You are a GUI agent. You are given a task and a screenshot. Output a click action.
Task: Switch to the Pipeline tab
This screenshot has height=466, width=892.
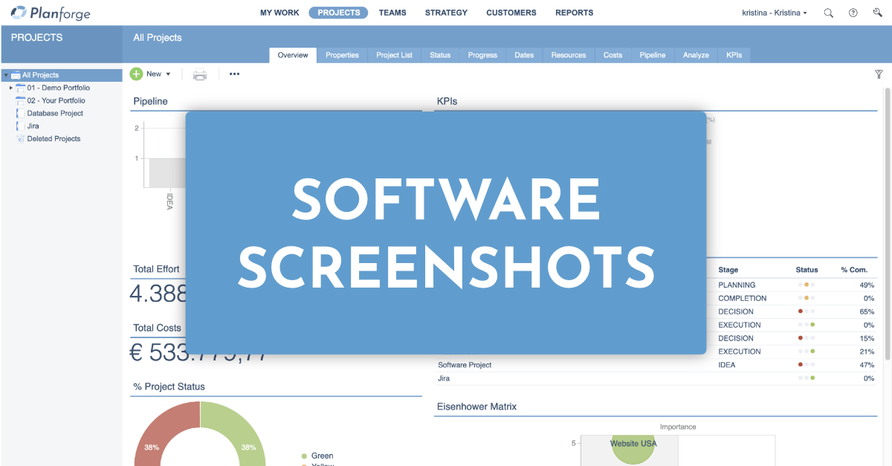pyautogui.click(x=652, y=54)
